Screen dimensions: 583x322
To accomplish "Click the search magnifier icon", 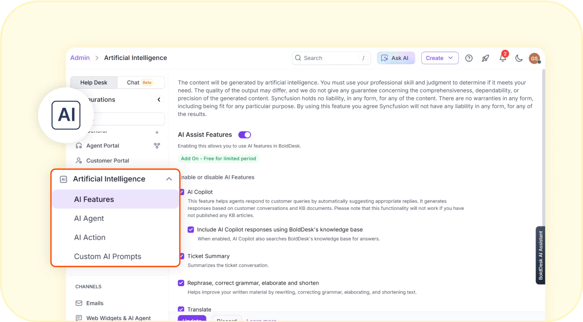I will pos(298,58).
